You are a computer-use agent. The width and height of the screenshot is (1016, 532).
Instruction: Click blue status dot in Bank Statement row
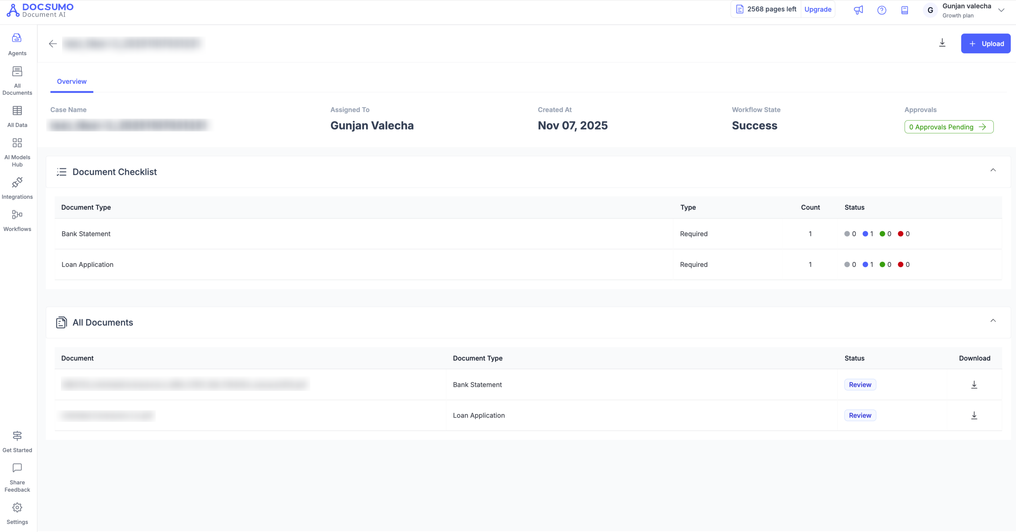click(865, 234)
